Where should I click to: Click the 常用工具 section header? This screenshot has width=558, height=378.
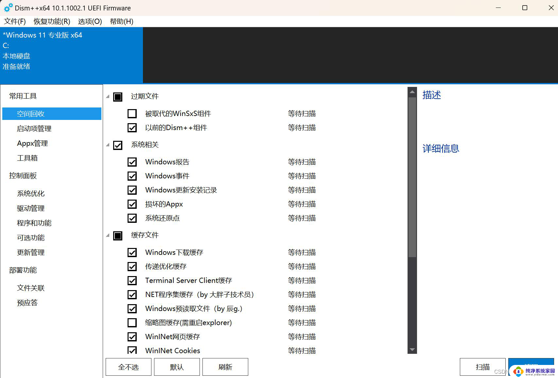[x=23, y=96]
